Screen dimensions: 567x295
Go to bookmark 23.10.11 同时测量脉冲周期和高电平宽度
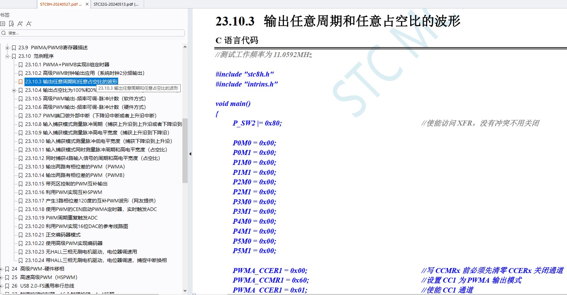(96, 150)
